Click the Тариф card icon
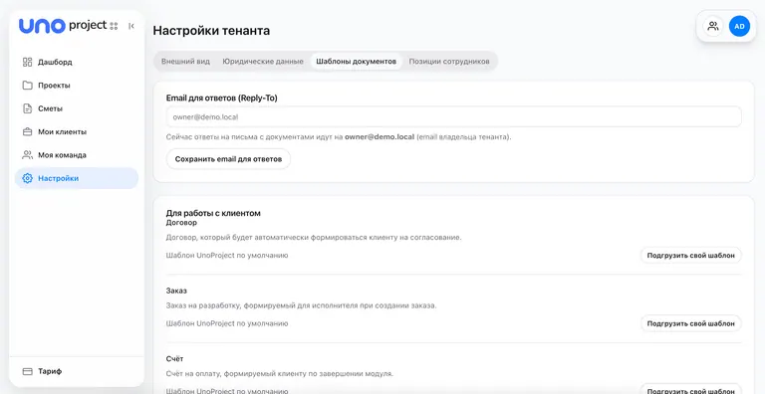This screenshot has height=394, width=765. point(27,371)
